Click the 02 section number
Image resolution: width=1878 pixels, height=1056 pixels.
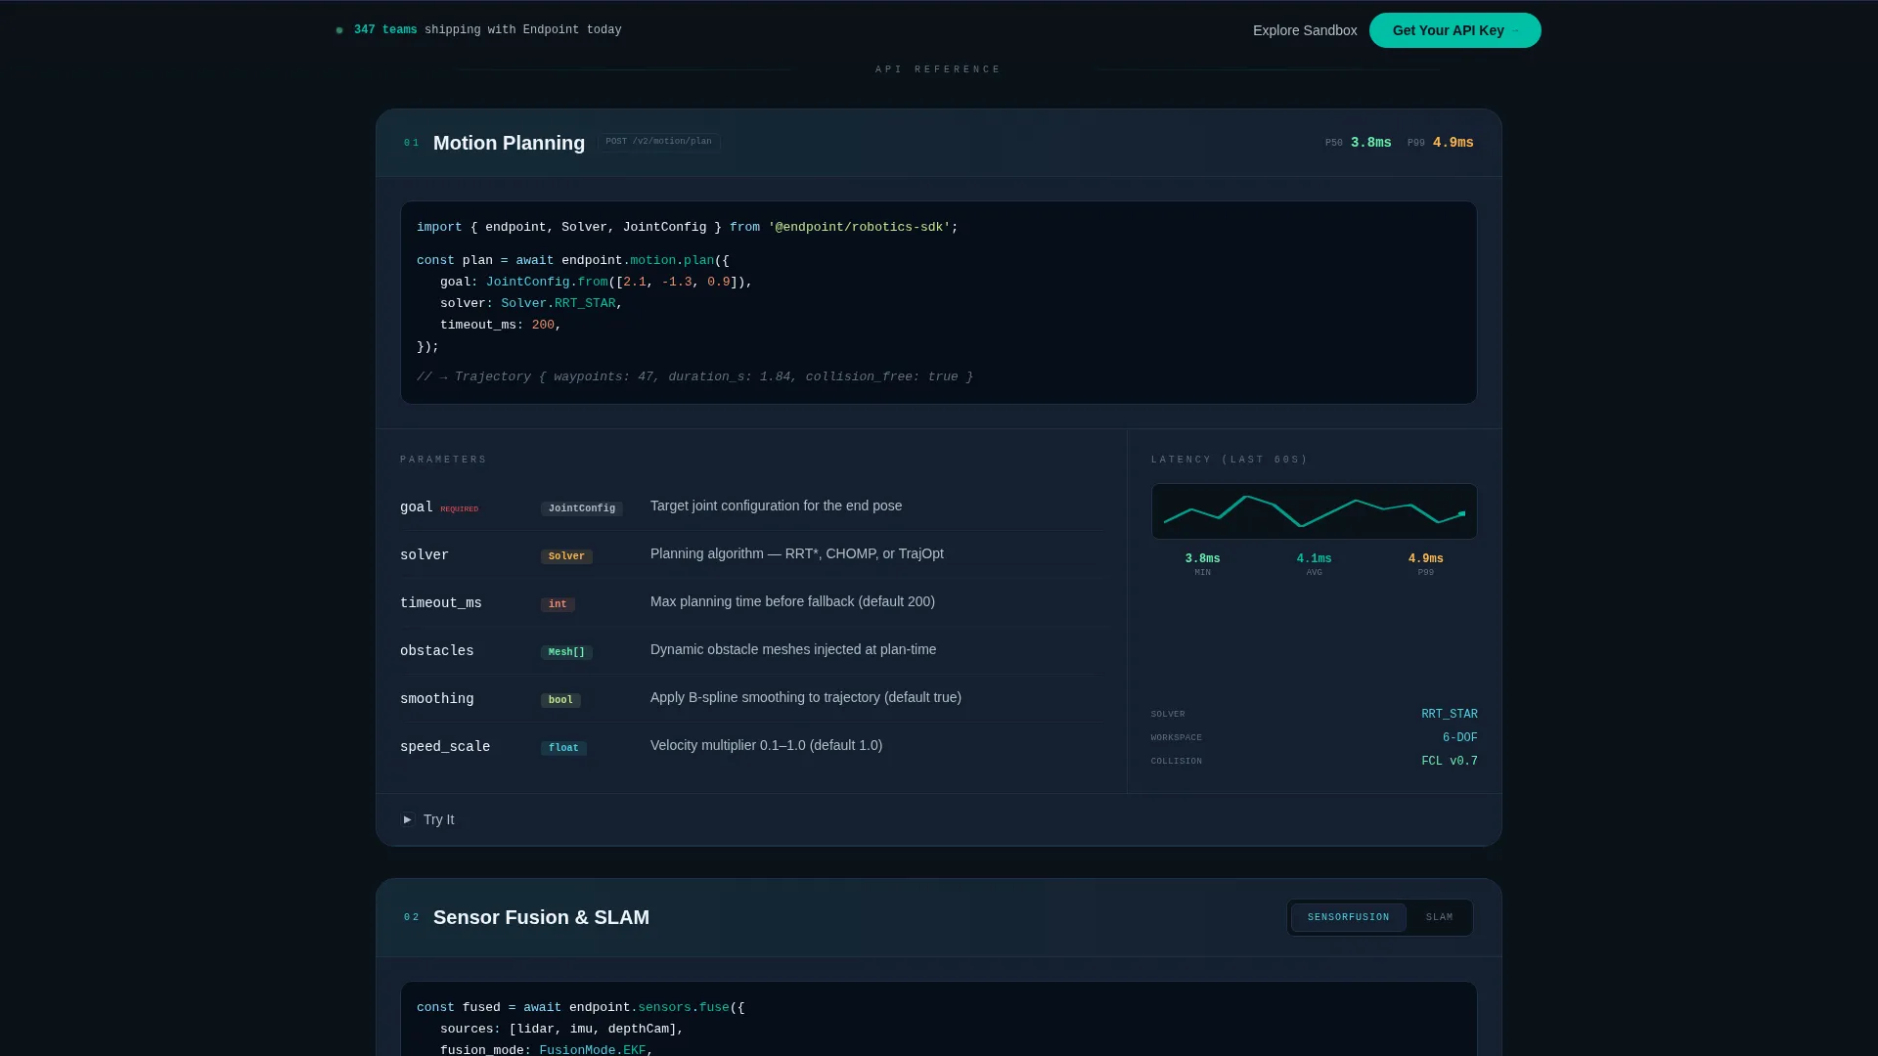[411, 918]
